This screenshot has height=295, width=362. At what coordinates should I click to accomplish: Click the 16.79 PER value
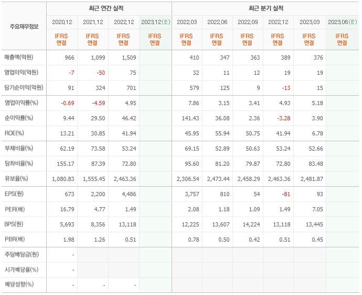coord(67,210)
